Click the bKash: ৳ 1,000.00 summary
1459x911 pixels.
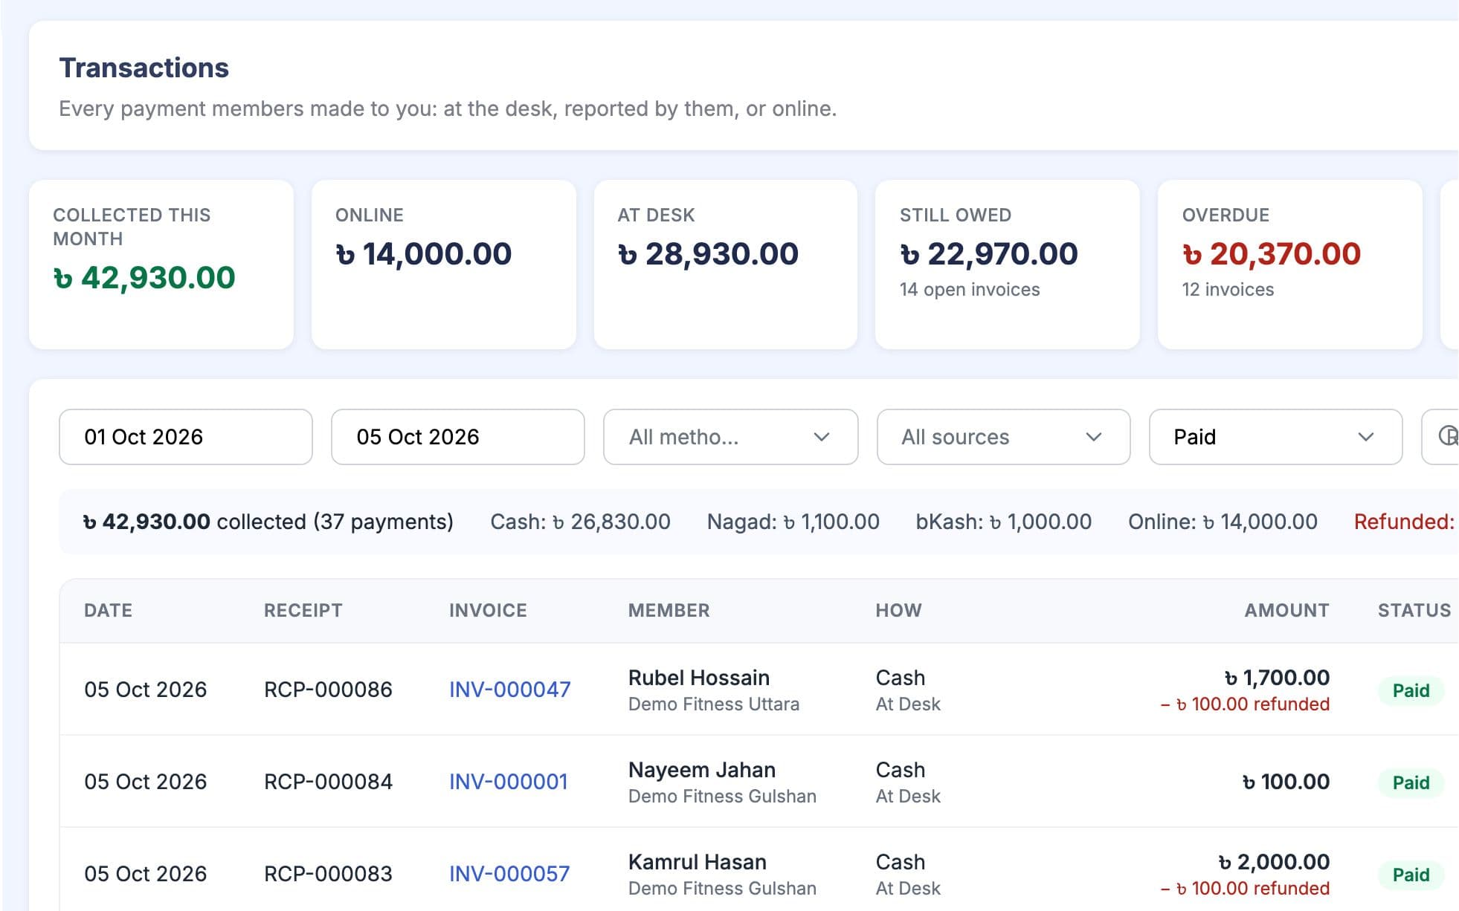(x=1003, y=522)
